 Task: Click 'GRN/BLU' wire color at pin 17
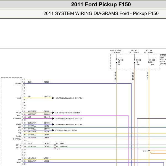32,126
